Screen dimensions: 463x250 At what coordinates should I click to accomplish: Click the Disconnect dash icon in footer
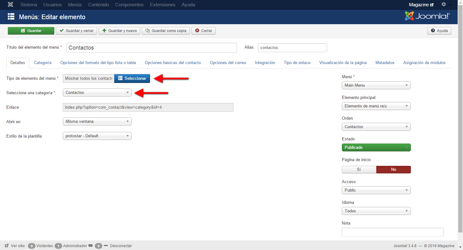tap(106, 246)
